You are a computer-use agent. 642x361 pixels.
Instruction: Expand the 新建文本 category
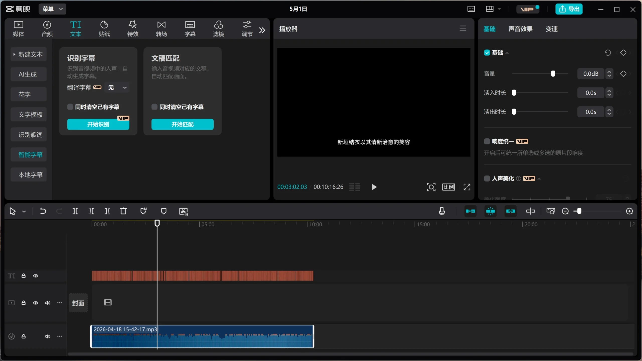(x=29, y=54)
